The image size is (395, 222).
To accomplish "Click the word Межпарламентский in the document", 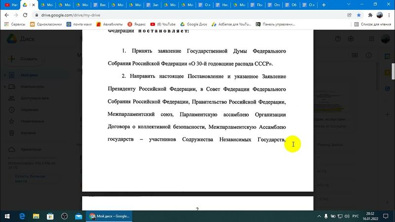I will [x=131, y=114].
